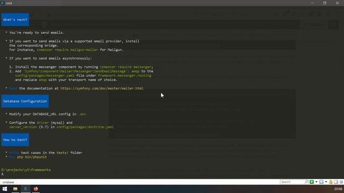Click 'composer require mailgun-mailer' text
Image resolution: width=344 pixels, height=193 pixels.
[67, 50]
